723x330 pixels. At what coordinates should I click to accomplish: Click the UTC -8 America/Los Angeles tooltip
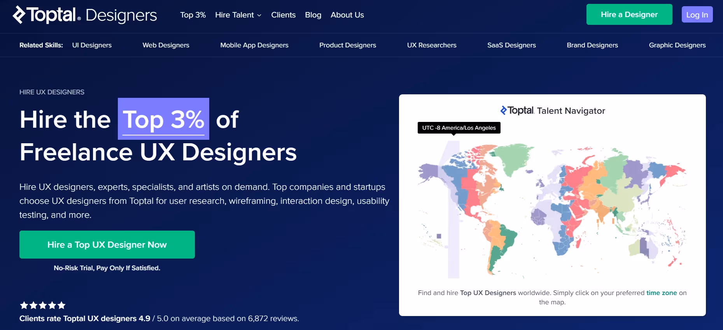point(459,128)
